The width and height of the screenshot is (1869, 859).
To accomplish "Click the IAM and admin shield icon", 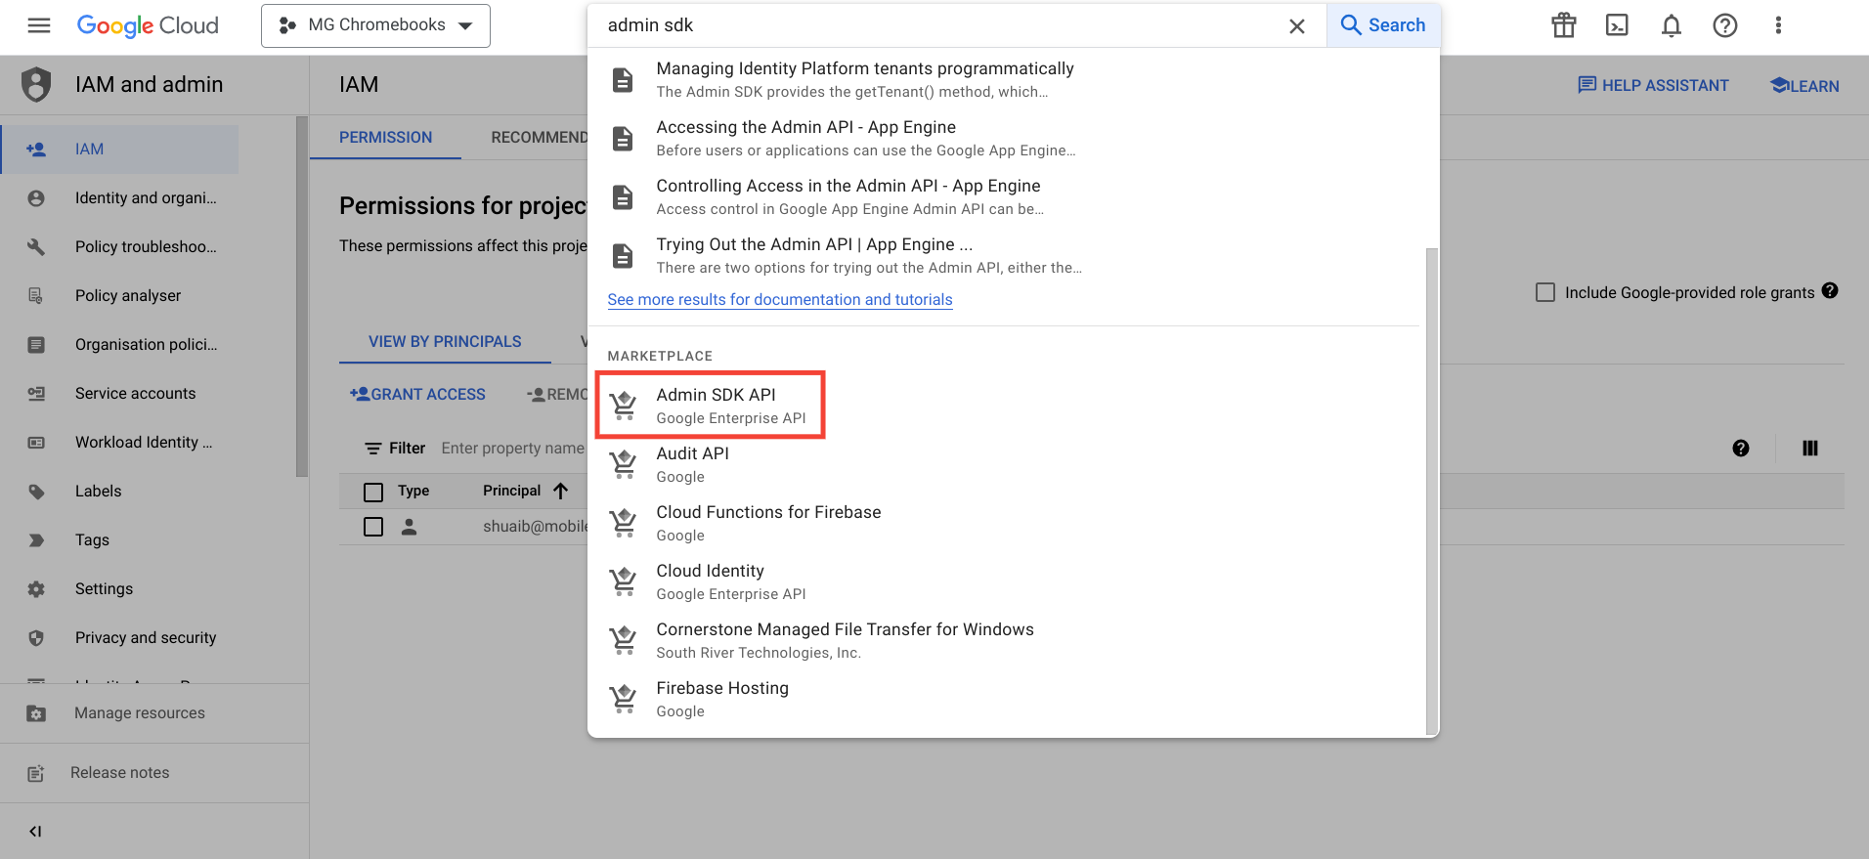I will click(x=36, y=85).
